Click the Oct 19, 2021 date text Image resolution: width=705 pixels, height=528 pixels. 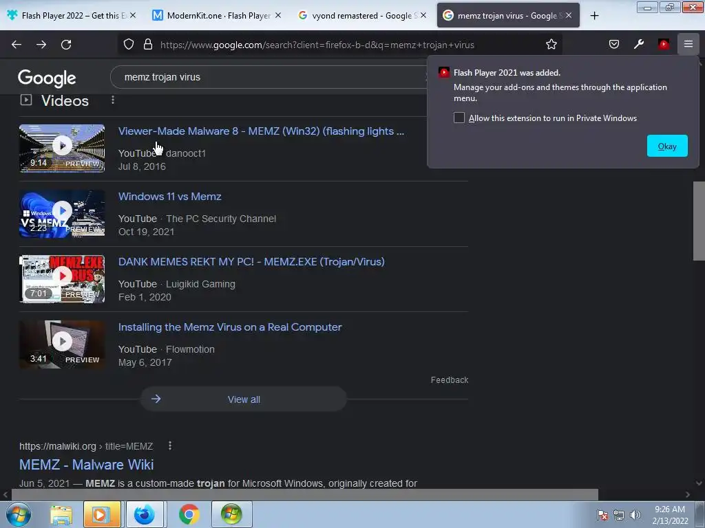tap(146, 232)
